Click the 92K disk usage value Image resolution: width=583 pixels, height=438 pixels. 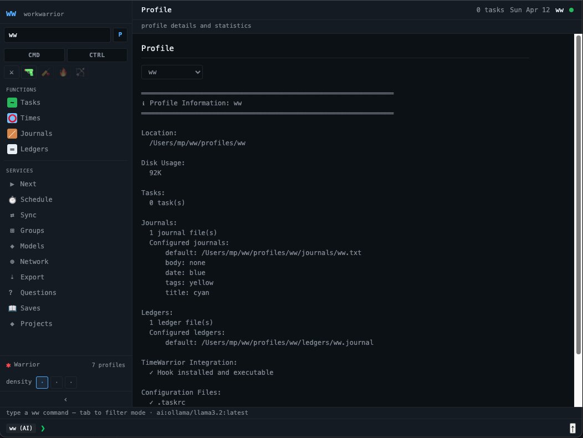click(155, 173)
